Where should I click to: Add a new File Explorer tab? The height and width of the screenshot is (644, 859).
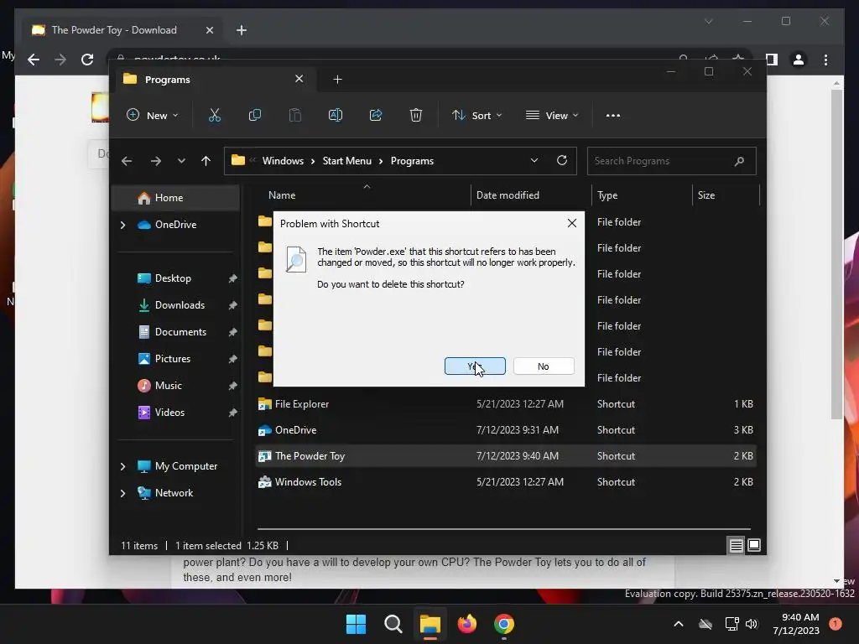click(337, 80)
